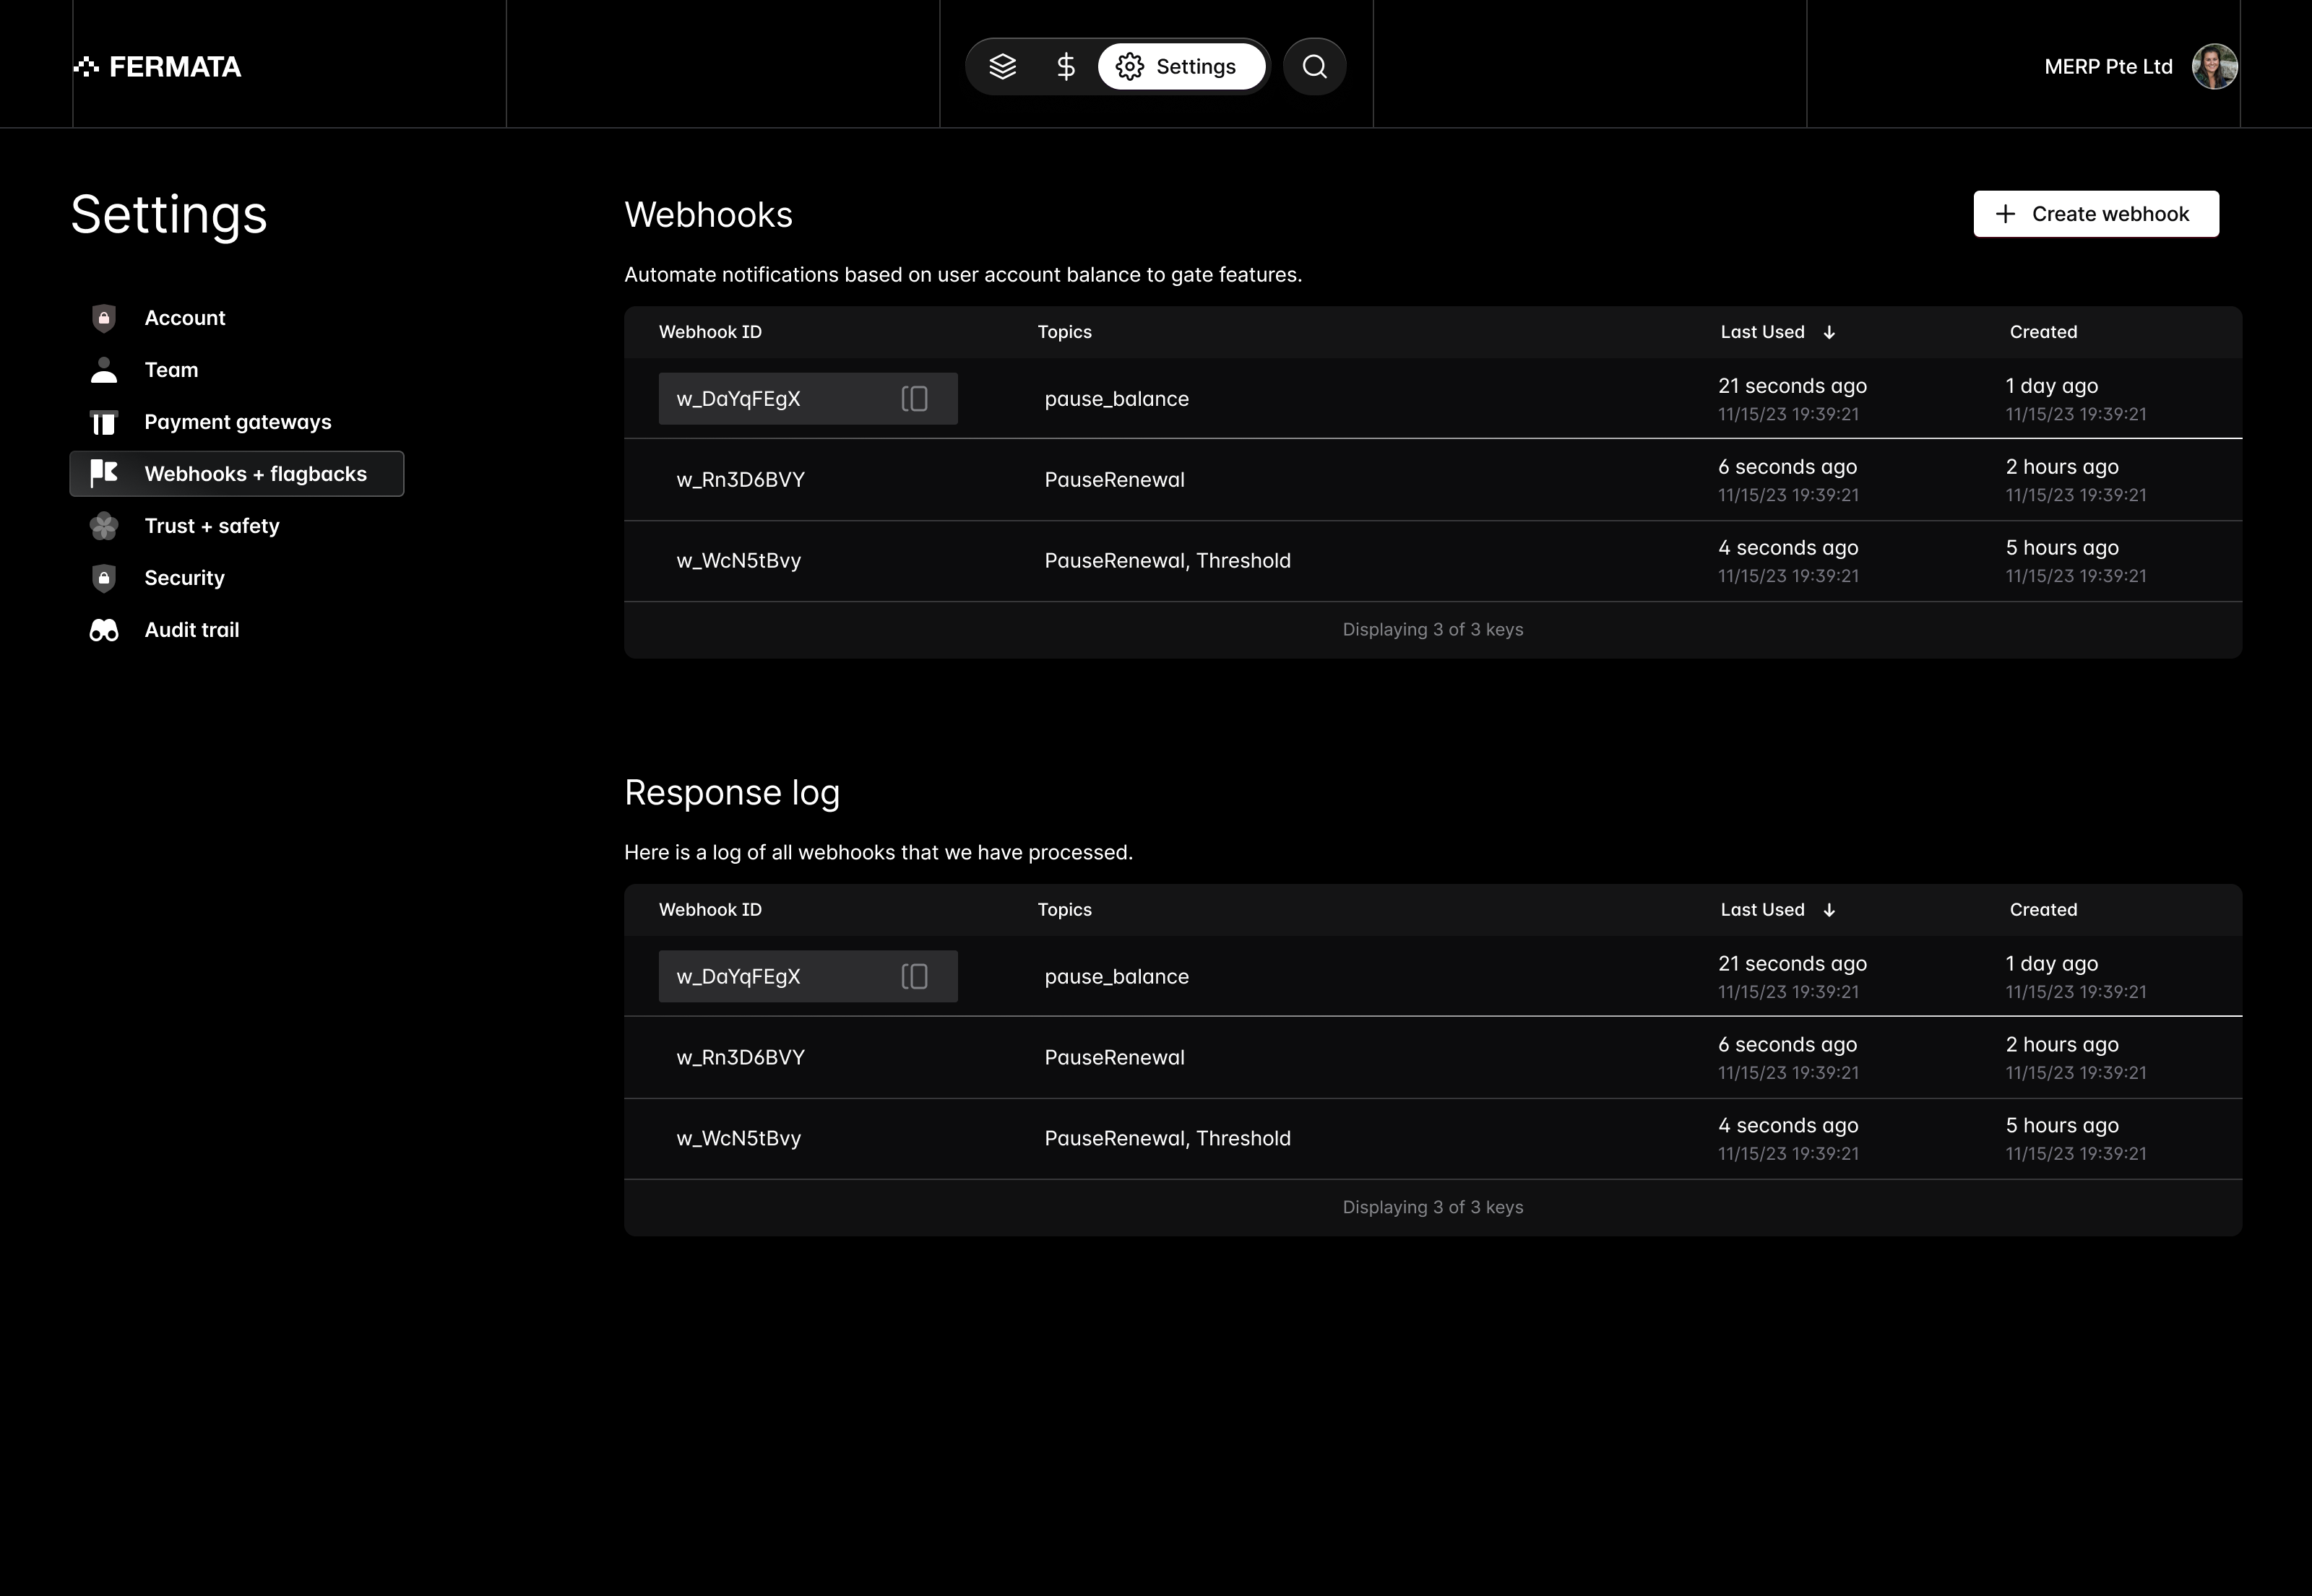Viewport: 2312px width, 1596px height.
Task: Click the Webhooks + flagbacks flag icon
Action: point(104,473)
